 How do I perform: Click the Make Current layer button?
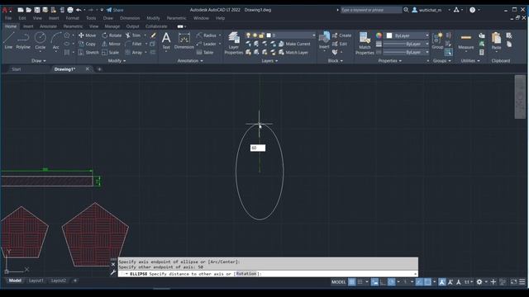[x=294, y=44]
